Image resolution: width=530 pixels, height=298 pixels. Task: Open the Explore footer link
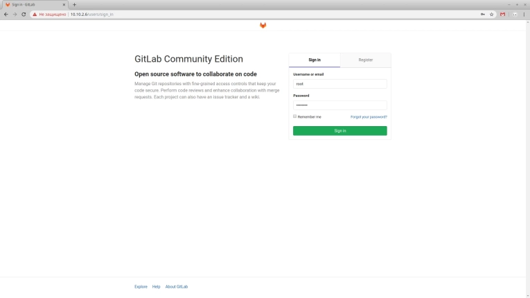(x=141, y=286)
